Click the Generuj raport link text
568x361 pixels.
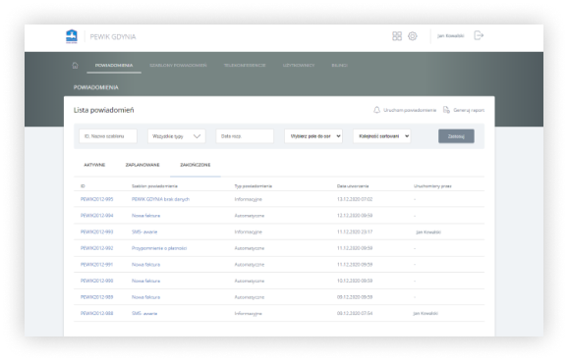(x=469, y=110)
